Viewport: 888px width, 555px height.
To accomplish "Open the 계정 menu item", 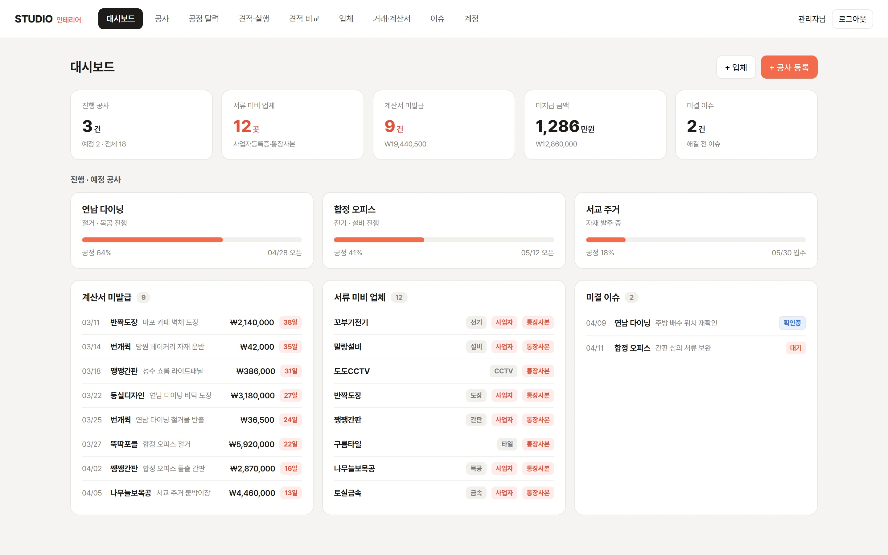I will click(x=471, y=19).
